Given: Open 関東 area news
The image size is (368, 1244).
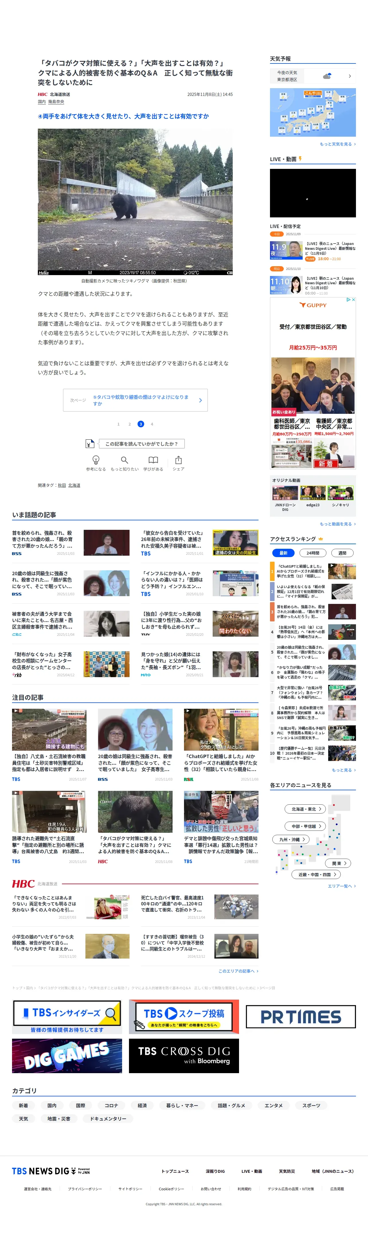Looking at the screenshot, I should [338, 863].
